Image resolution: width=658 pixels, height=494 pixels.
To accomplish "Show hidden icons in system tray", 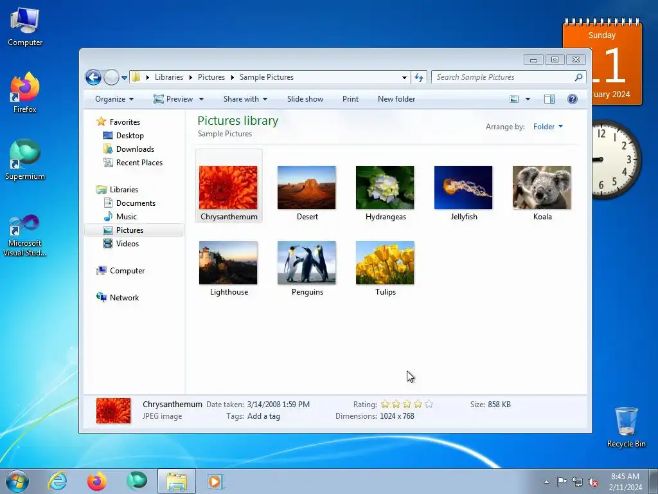I will (546, 482).
